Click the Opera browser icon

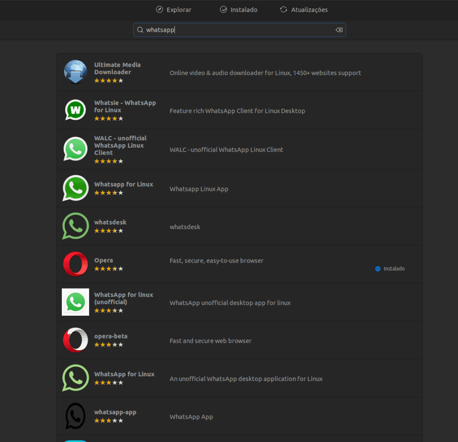tap(75, 264)
